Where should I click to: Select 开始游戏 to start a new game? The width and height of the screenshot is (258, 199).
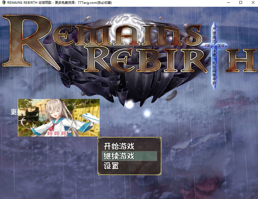click(x=119, y=146)
